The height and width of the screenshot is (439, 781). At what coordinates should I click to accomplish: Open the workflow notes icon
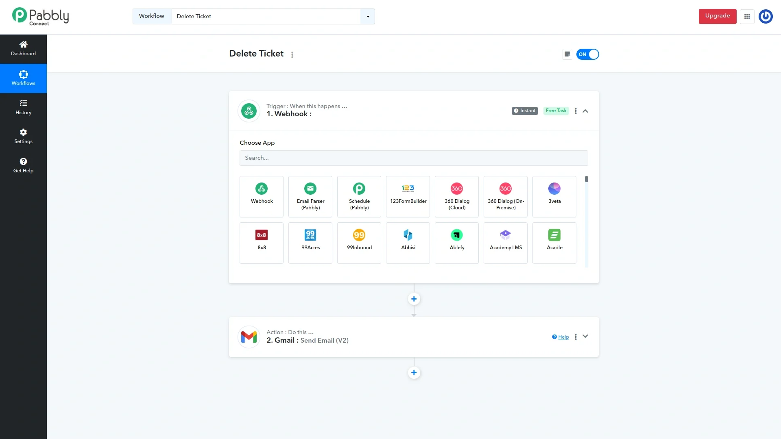pos(567,54)
